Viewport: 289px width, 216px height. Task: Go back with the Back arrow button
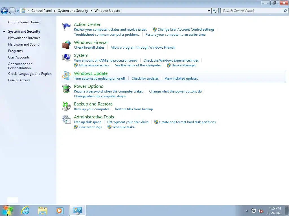point(5,11)
